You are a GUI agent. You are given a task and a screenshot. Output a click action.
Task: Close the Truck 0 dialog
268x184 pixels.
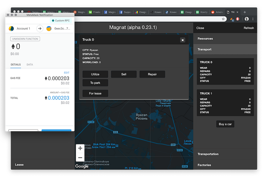coord(183,40)
